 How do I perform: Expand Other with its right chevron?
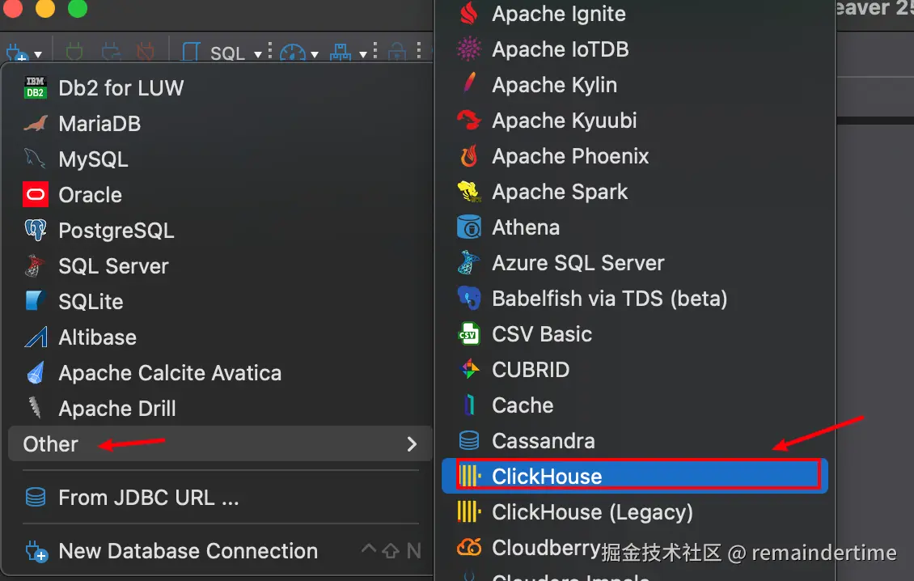coord(412,444)
